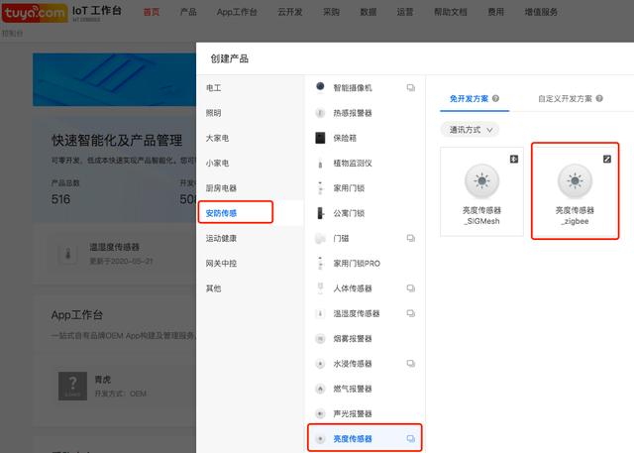Screen dimensions: 634x453
Task: Open the 费用 menu item
Action: coord(495,12)
